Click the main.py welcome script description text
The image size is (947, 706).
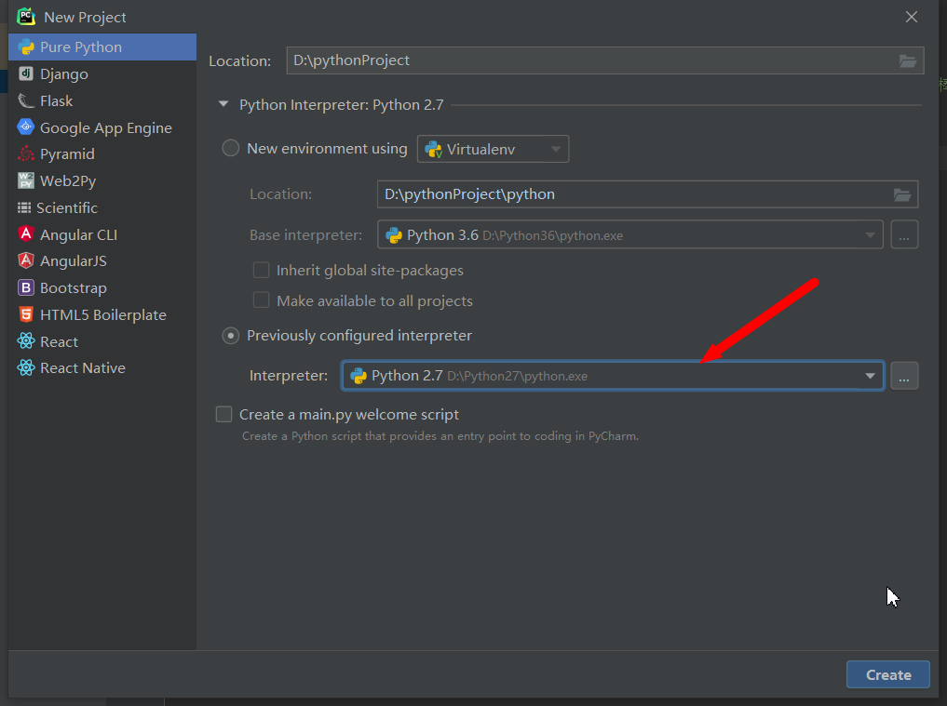440,435
